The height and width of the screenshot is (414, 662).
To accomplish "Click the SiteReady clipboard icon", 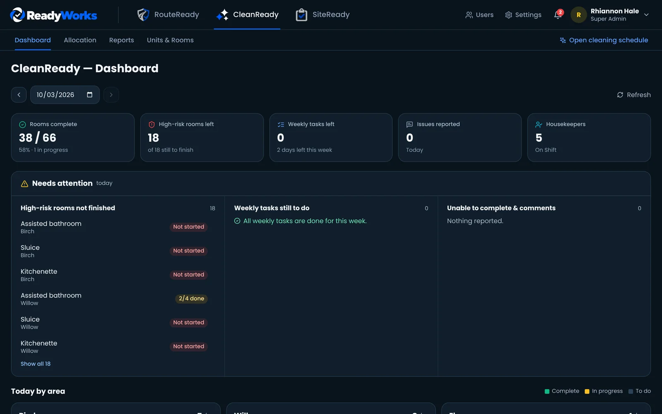I will point(302,15).
